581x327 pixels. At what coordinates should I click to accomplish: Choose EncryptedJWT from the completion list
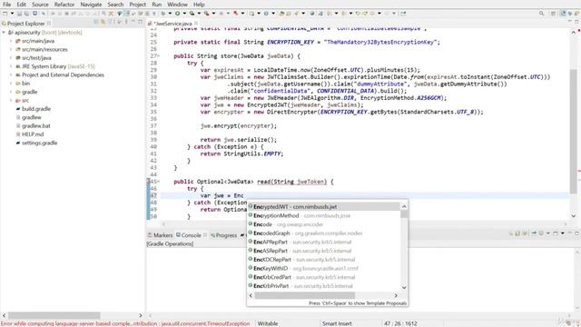coord(323,206)
